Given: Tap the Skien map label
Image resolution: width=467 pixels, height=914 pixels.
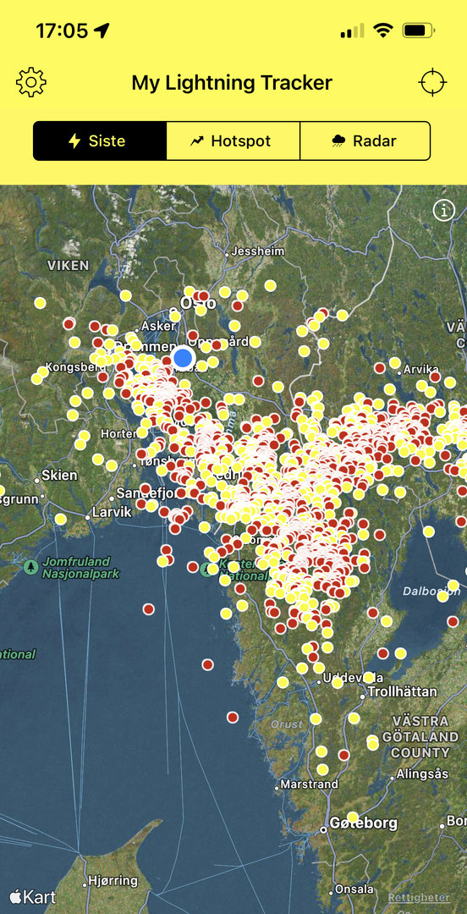Looking at the screenshot, I should pos(59,475).
